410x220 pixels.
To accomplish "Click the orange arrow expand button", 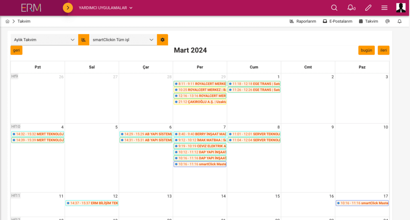I will point(68,8).
